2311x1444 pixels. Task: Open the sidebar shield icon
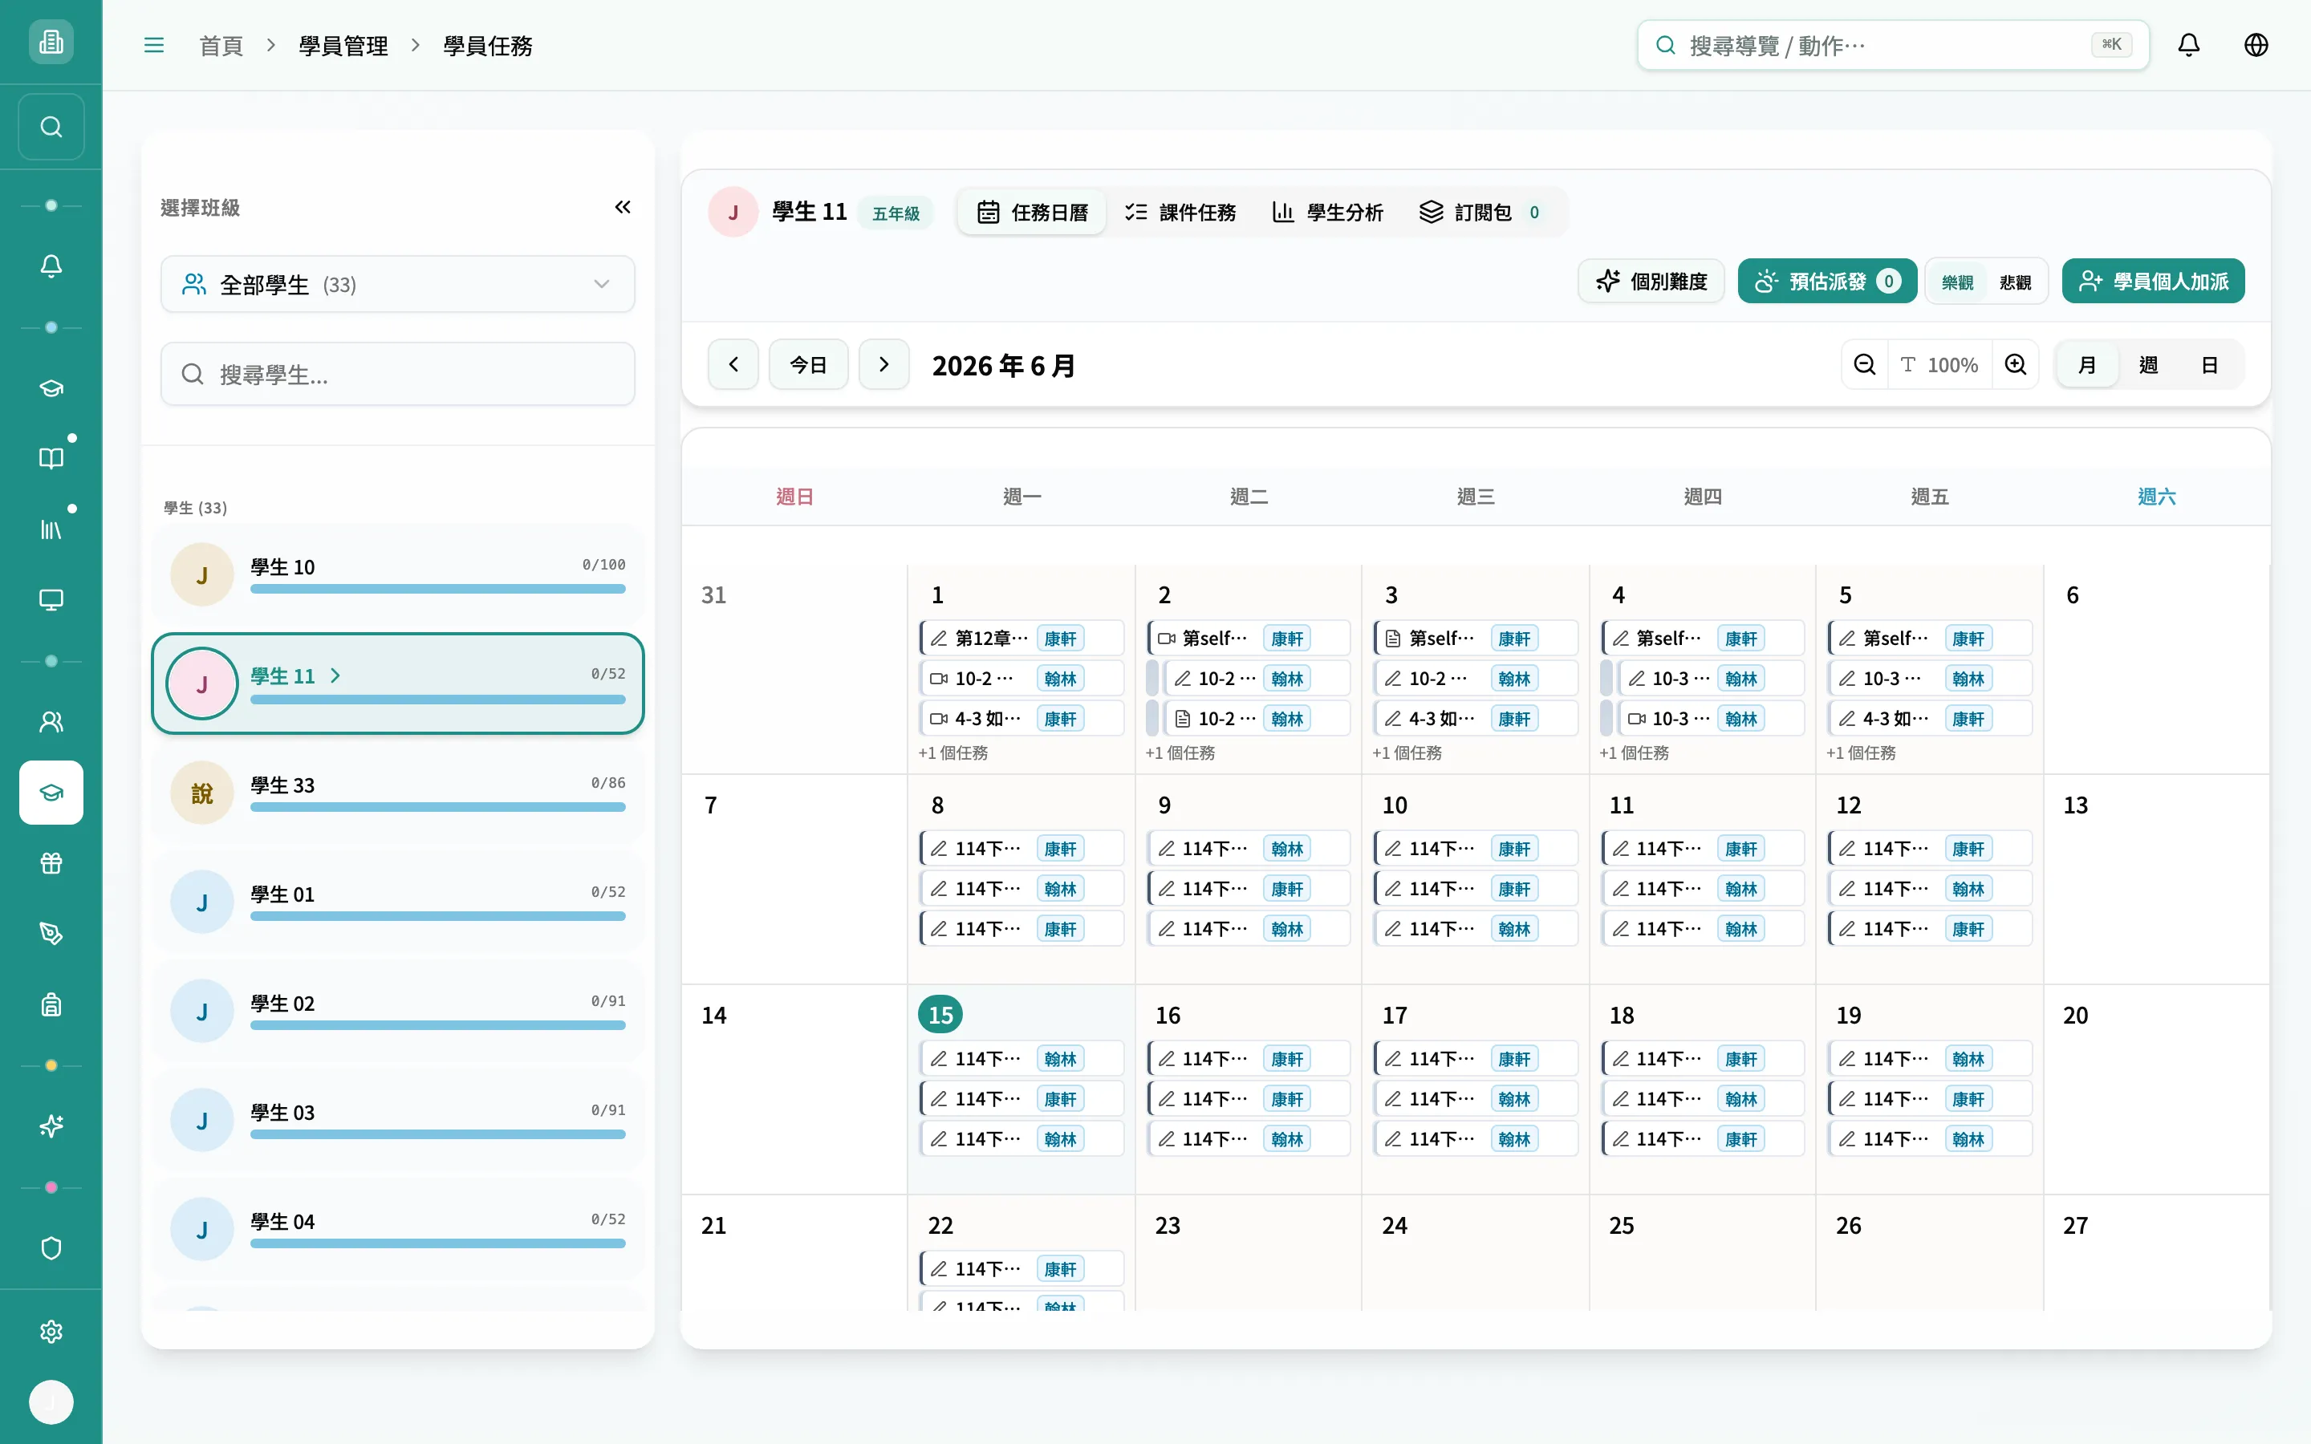51,1249
